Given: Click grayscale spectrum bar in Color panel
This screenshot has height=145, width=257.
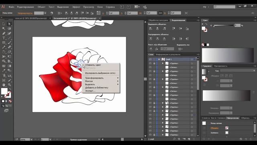Looking at the screenshot, I should click(228, 56).
